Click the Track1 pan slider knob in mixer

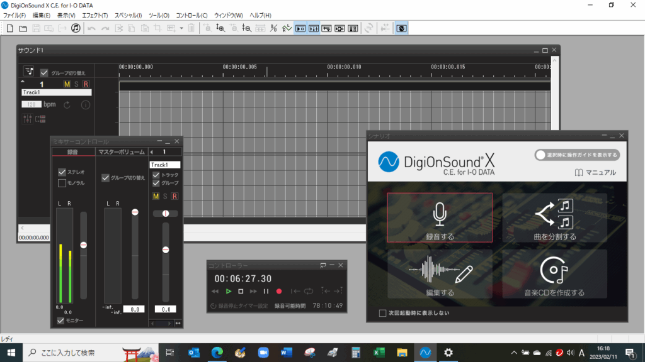click(x=166, y=214)
